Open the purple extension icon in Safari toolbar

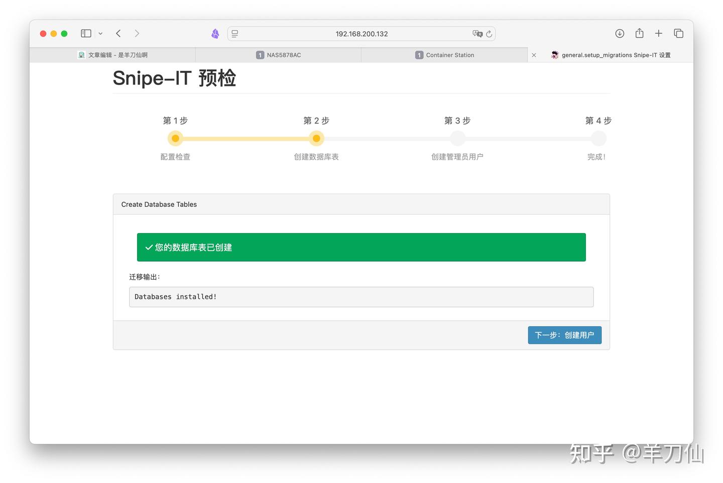[x=215, y=33]
